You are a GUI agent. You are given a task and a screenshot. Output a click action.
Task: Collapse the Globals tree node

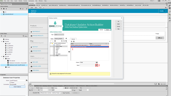[2, 42]
